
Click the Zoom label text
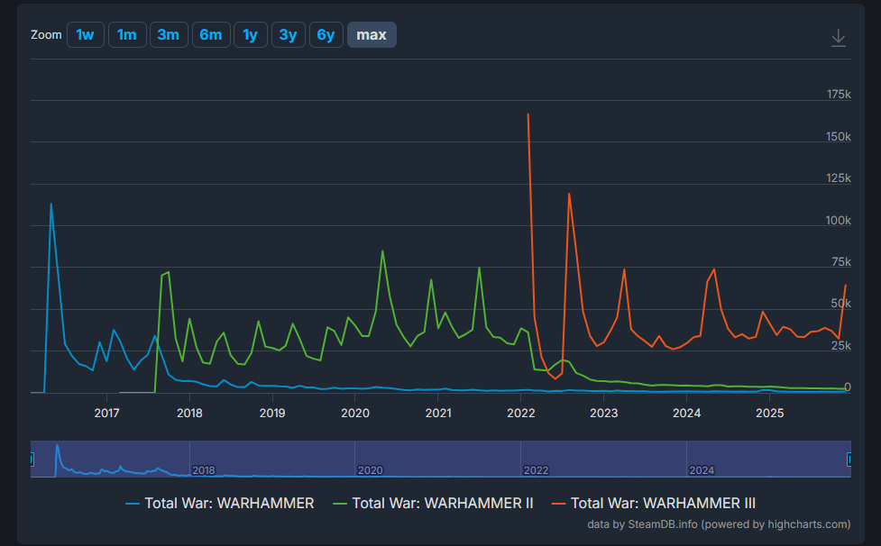click(46, 35)
